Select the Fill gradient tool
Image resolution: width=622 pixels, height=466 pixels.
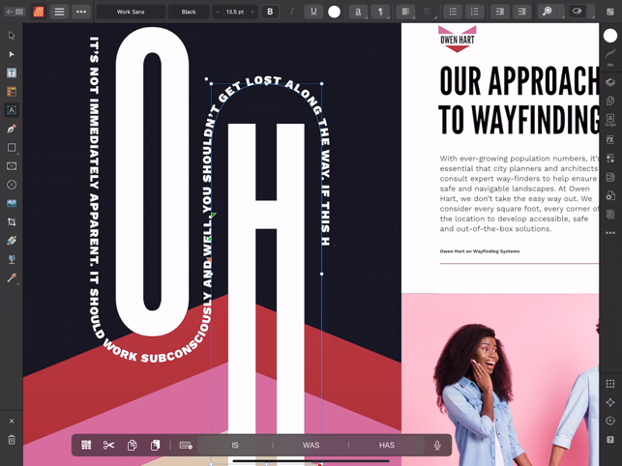tap(12, 241)
